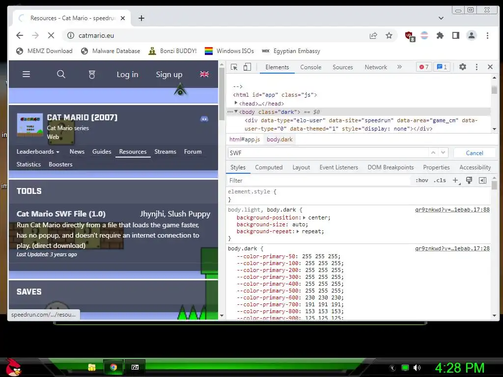This screenshot has width=503, height=377.
Task: Close the DevTools panel
Action: point(490,67)
